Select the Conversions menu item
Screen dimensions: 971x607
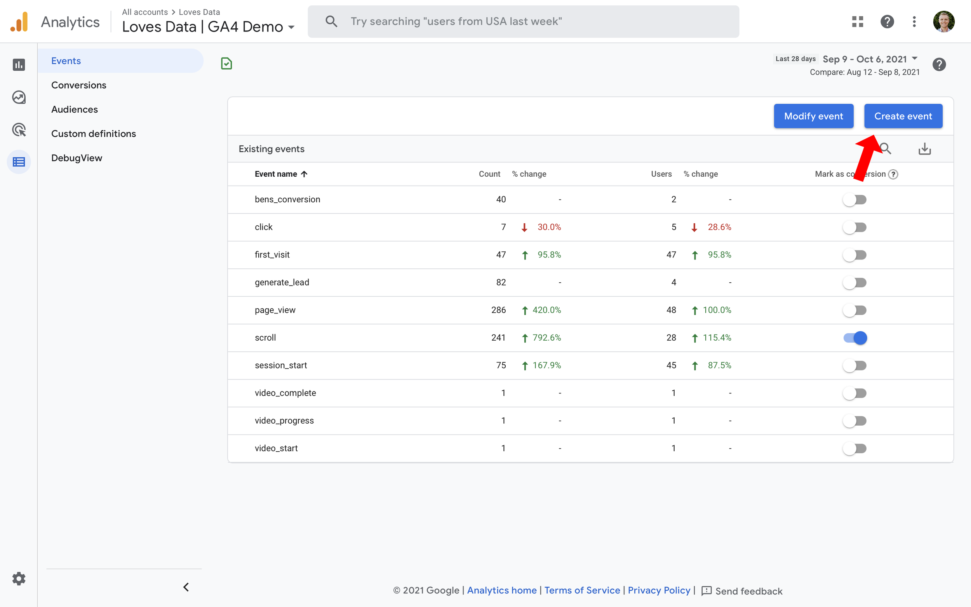click(x=79, y=85)
